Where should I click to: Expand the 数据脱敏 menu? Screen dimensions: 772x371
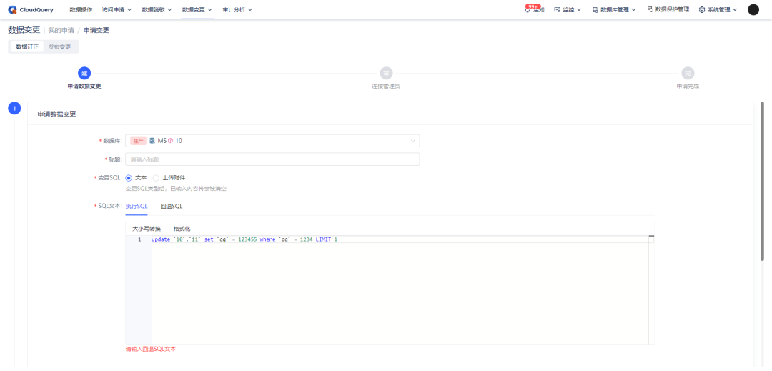click(x=157, y=10)
